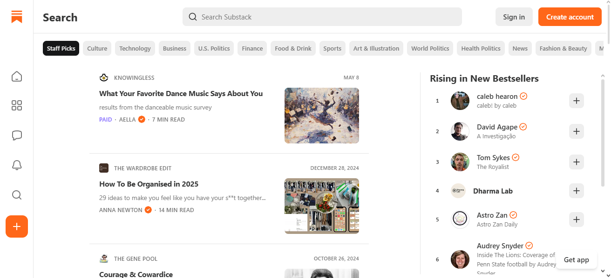Open Chat speech-bubble icon in sidebar
Image resolution: width=611 pixels, height=278 pixels.
[17, 136]
